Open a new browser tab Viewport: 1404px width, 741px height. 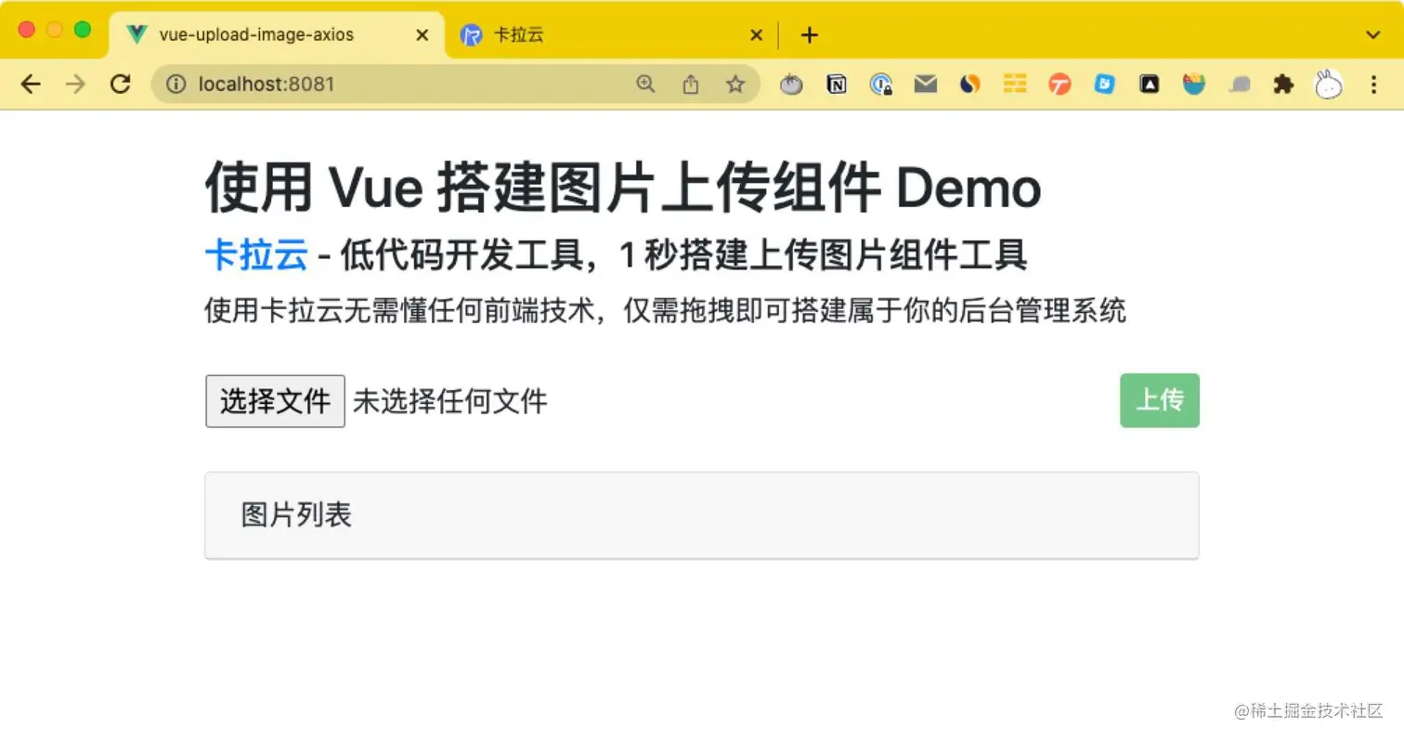pos(810,35)
